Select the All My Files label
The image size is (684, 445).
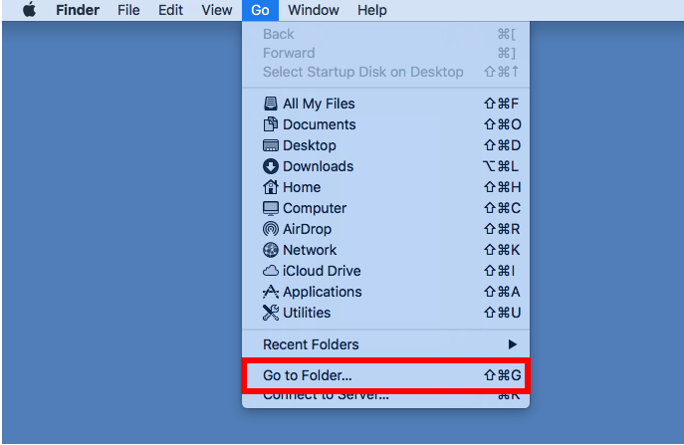point(319,104)
